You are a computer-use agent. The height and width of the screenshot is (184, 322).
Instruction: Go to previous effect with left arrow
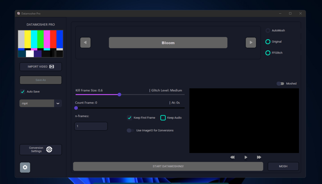pos(86,42)
